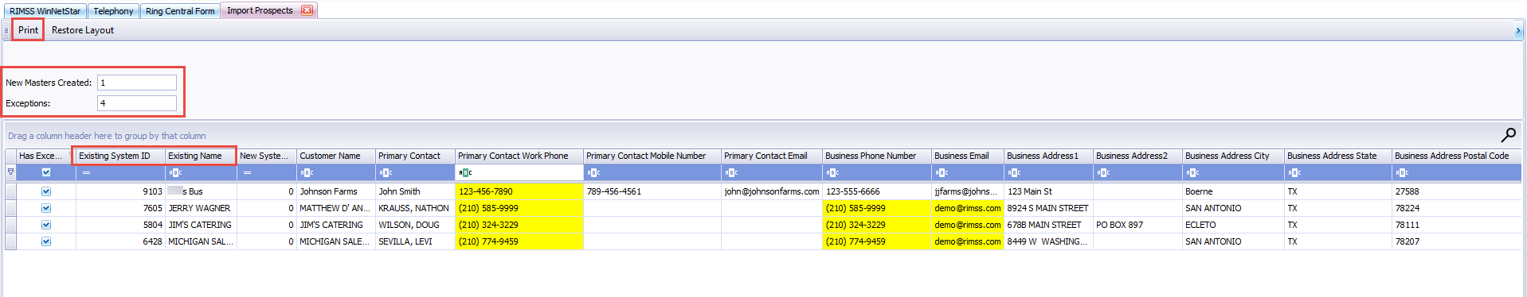The height and width of the screenshot is (297, 1527).
Task: Open filter operator icon for Primary Contact Email
Action: (731, 172)
